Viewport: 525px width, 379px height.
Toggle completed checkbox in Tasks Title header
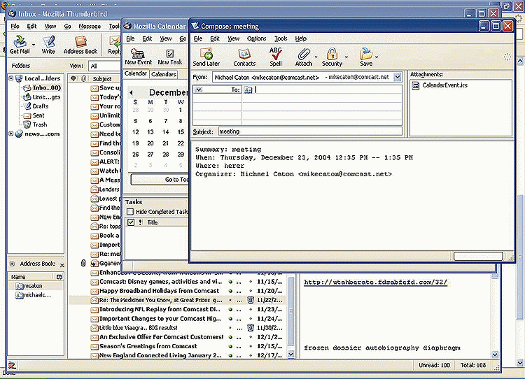point(131,222)
